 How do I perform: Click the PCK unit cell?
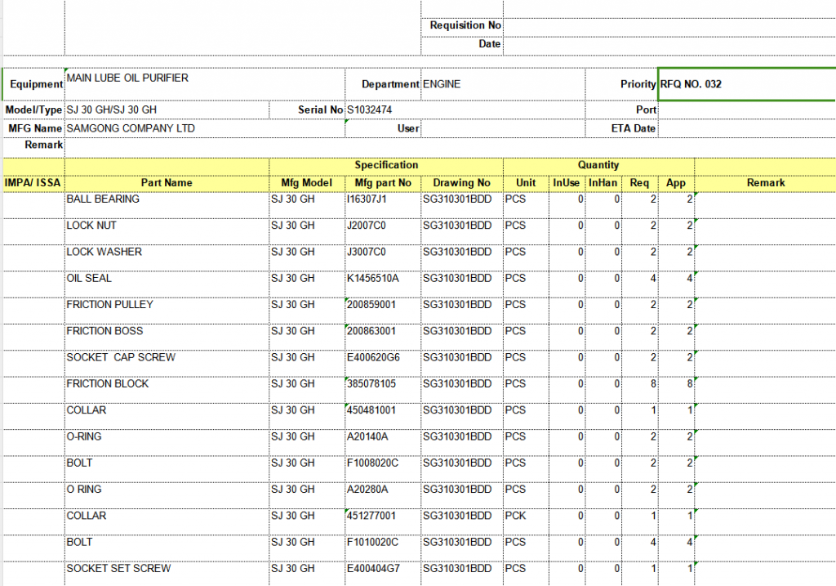[525, 516]
